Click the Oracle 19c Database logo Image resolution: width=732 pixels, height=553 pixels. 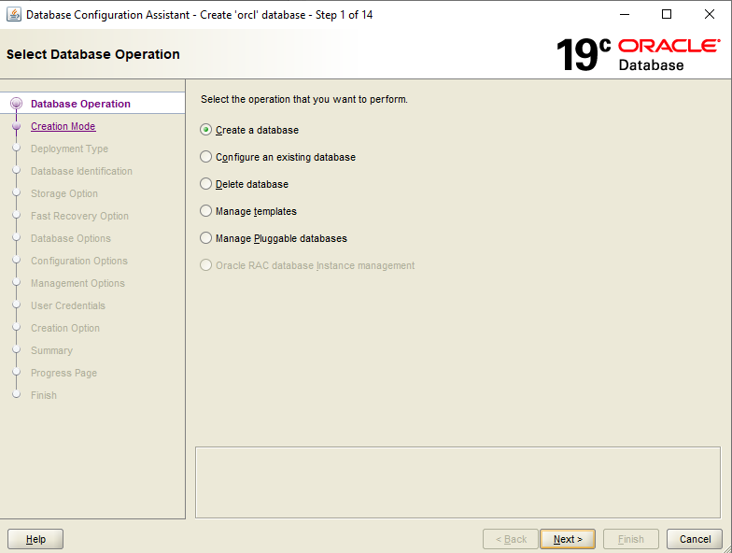(638, 54)
